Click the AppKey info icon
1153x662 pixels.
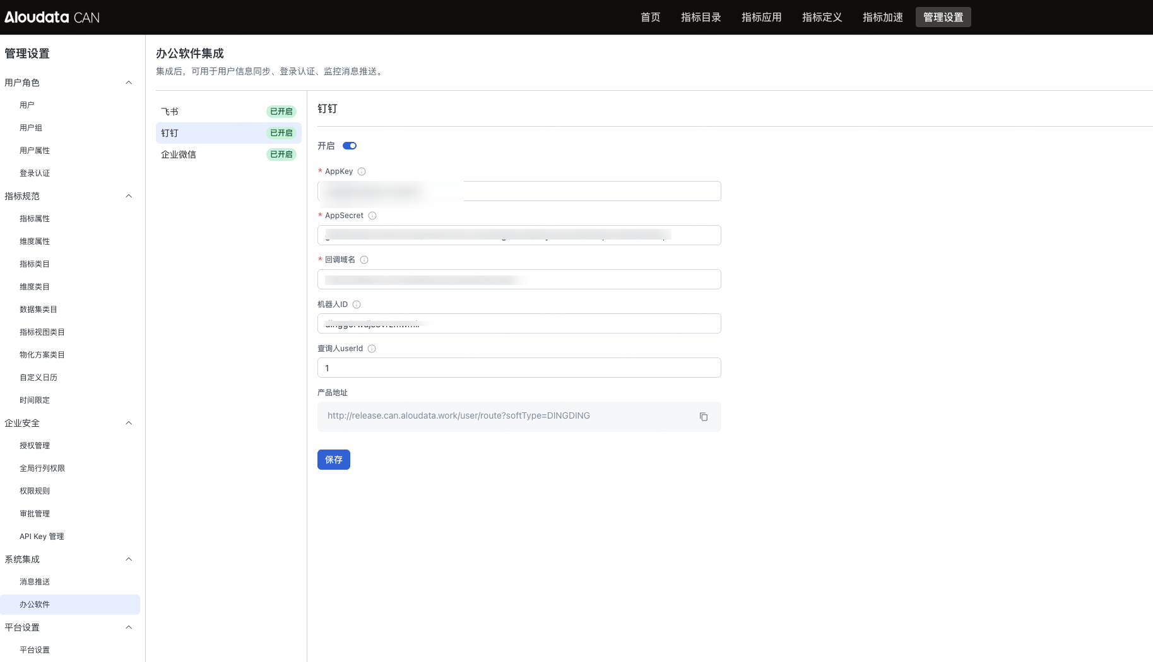[362, 171]
